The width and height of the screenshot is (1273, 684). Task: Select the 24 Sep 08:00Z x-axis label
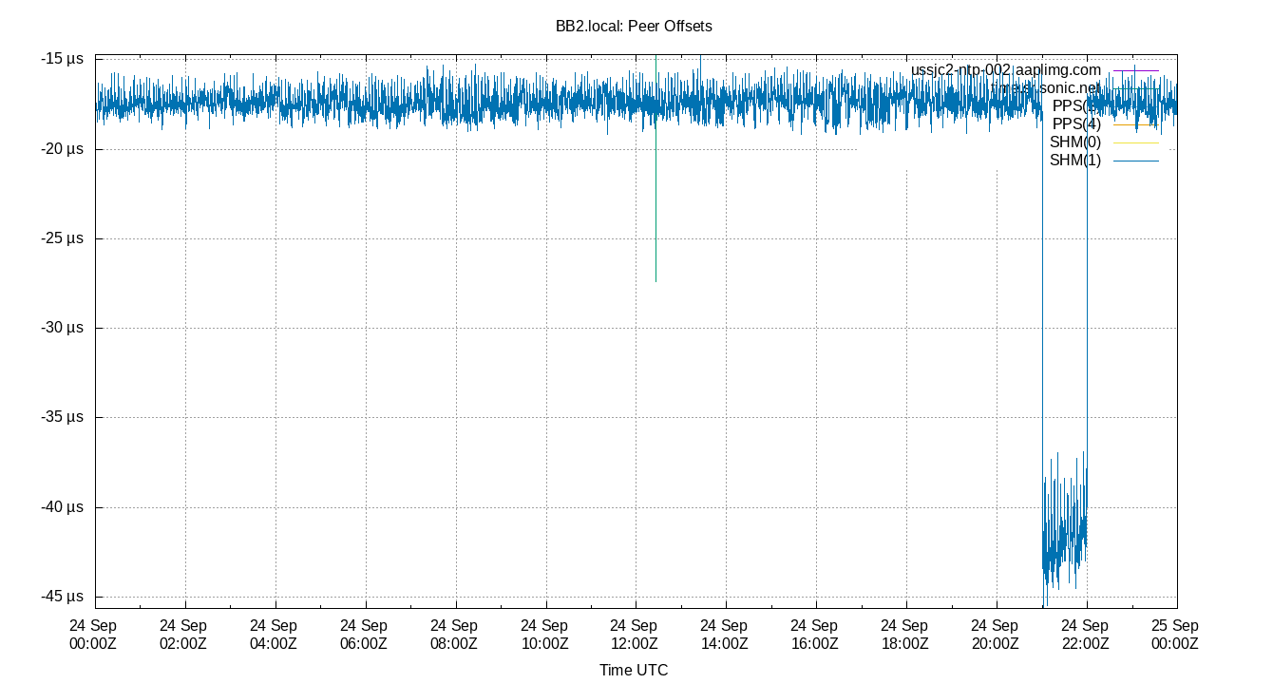[x=454, y=635]
